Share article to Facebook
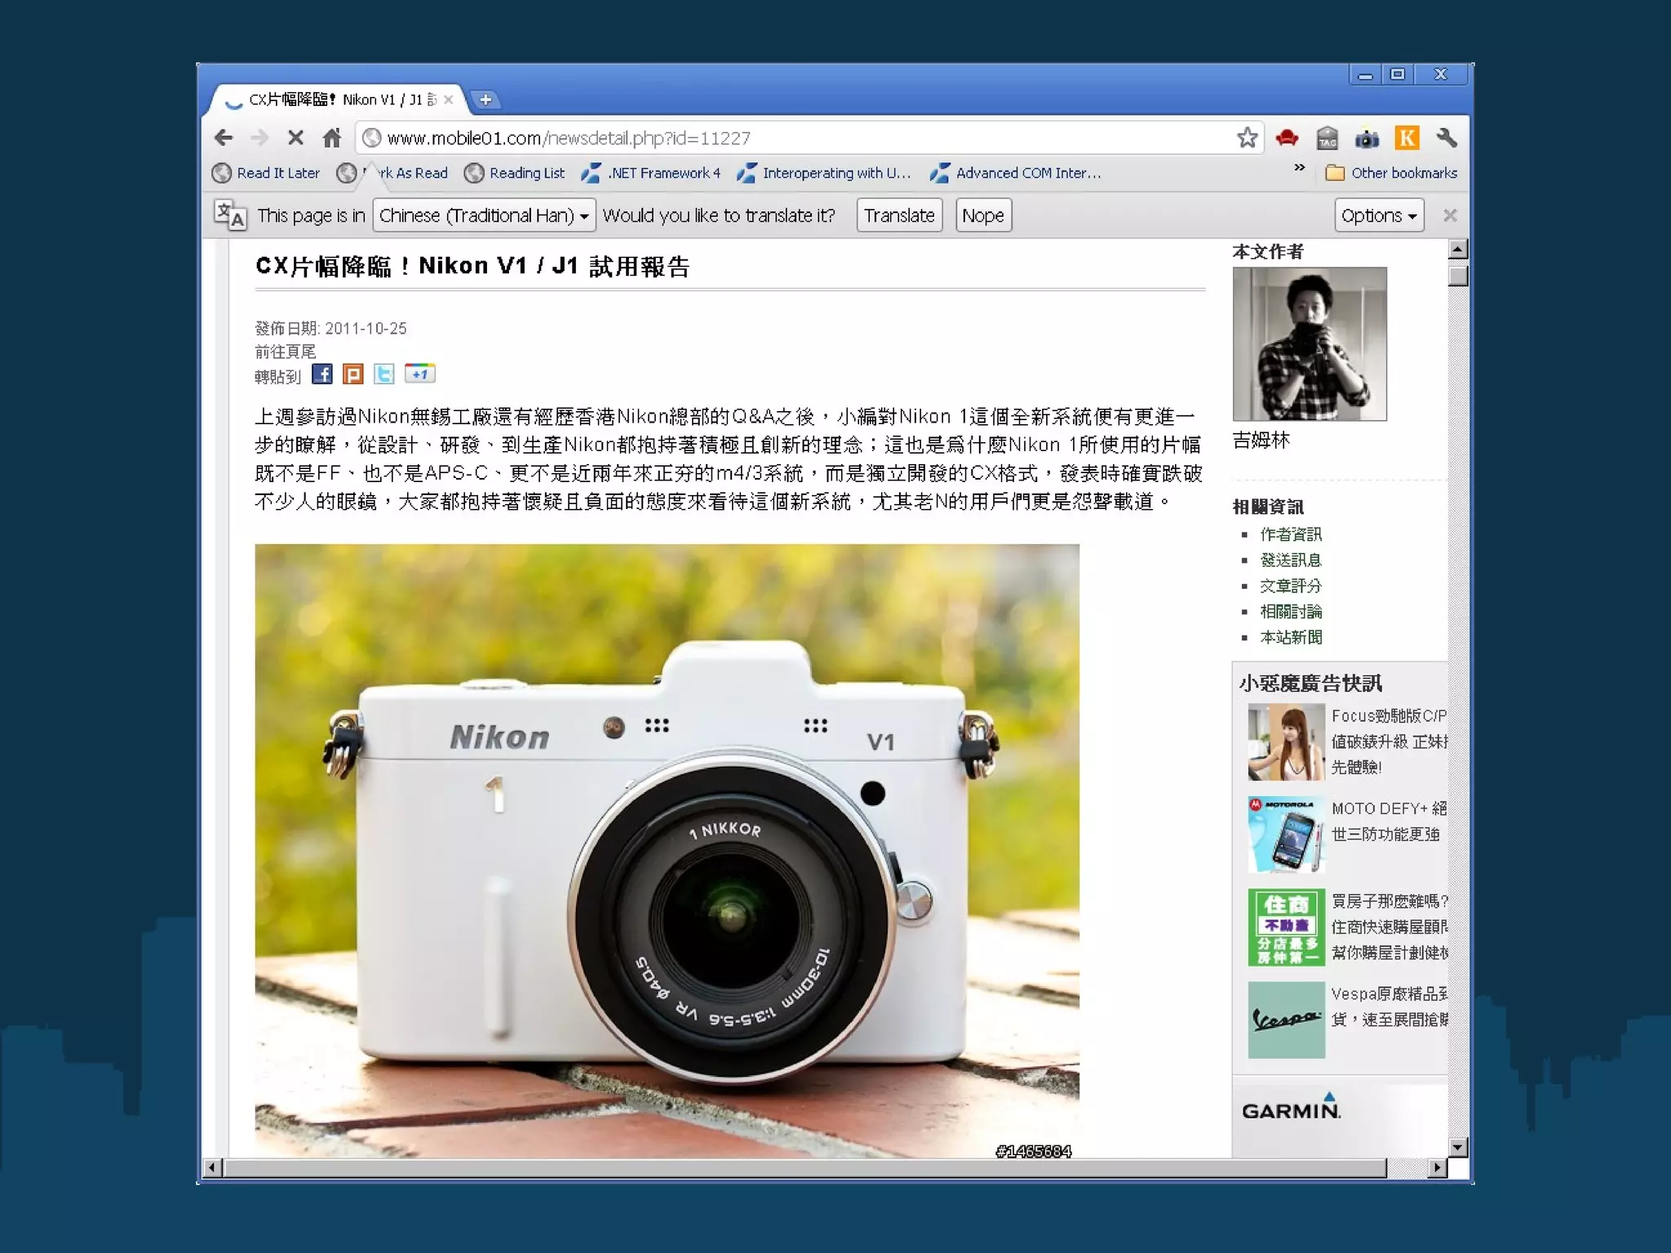Viewport: 1671px width, 1253px height. click(x=322, y=374)
